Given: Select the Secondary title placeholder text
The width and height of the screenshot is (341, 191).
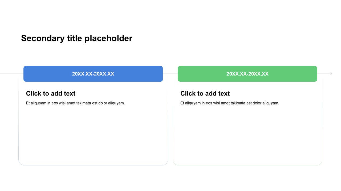Looking at the screenshot, I should pos(77,38).
